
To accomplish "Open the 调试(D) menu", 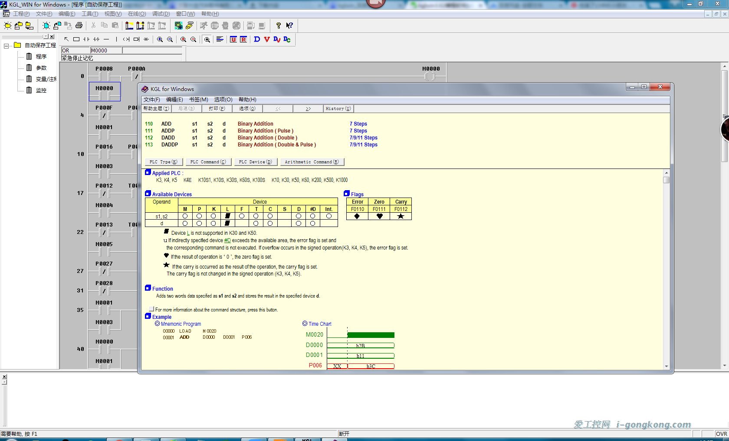I will [x=161, y=14].
